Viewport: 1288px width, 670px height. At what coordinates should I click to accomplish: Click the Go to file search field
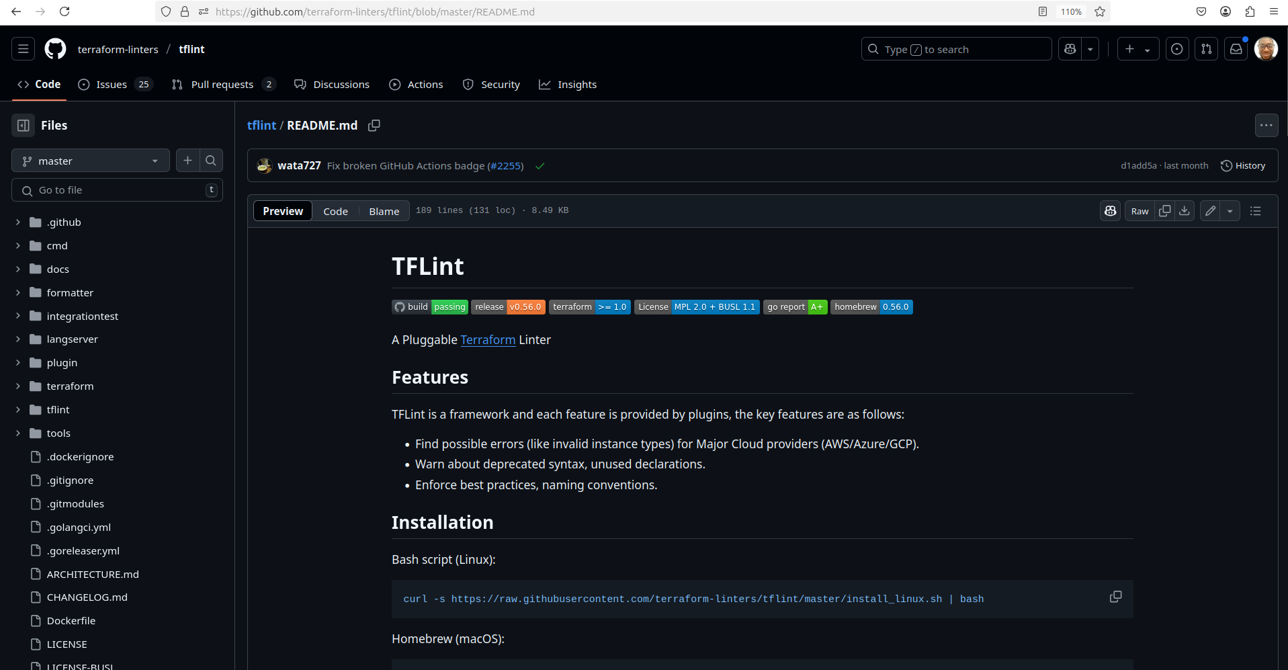[118, 190]
